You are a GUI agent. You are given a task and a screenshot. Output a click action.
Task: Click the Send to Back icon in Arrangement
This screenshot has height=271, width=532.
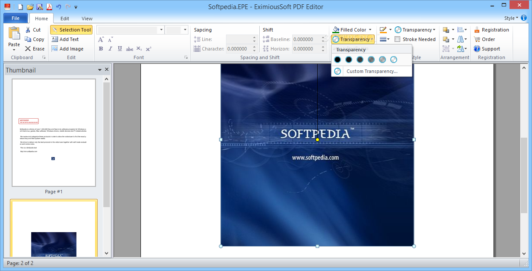pos(446,39)
